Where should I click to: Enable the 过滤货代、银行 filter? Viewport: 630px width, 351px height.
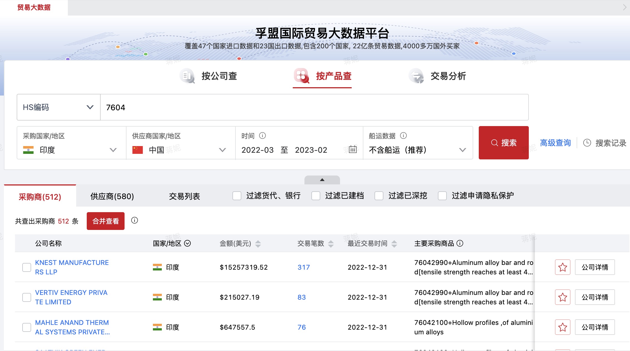click(237, 196)
